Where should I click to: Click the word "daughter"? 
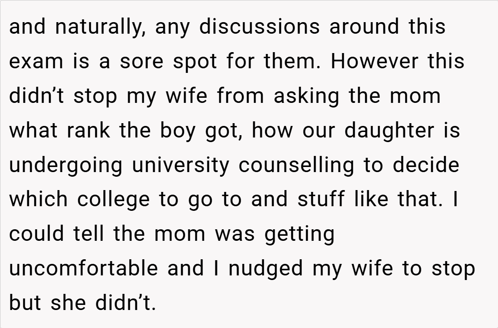click(x=389, y=131)
